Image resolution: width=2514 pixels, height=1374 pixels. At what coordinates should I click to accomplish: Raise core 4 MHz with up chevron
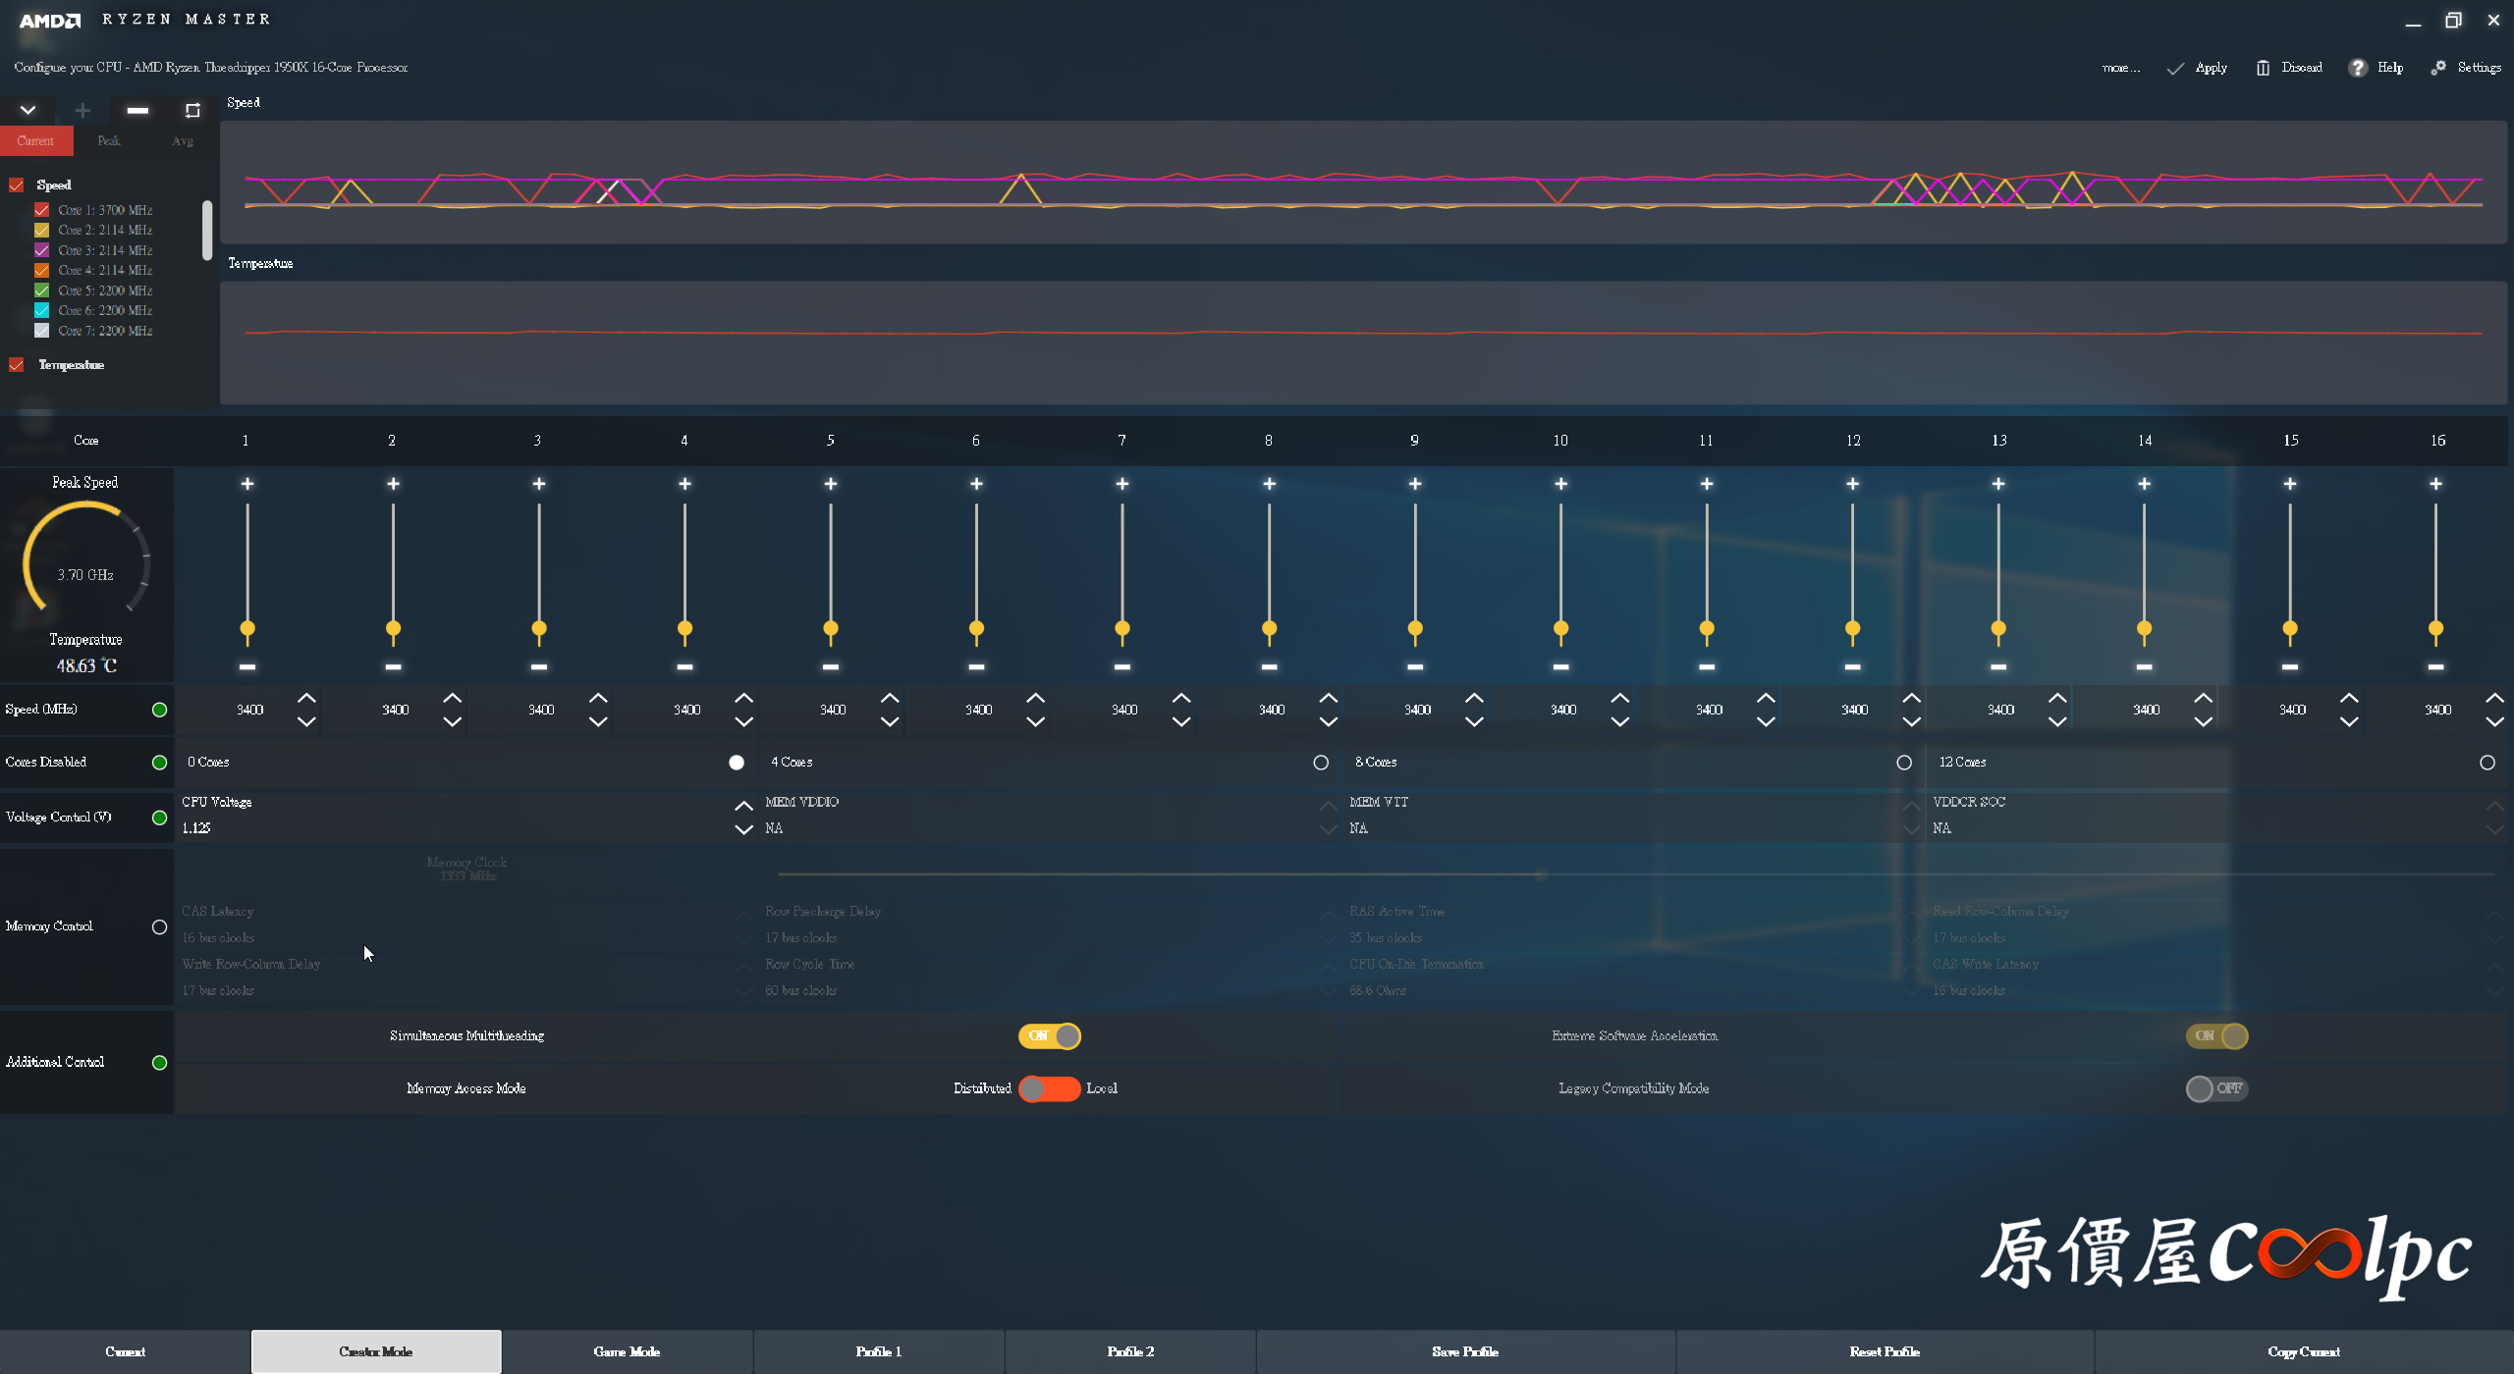coord(744,698)
